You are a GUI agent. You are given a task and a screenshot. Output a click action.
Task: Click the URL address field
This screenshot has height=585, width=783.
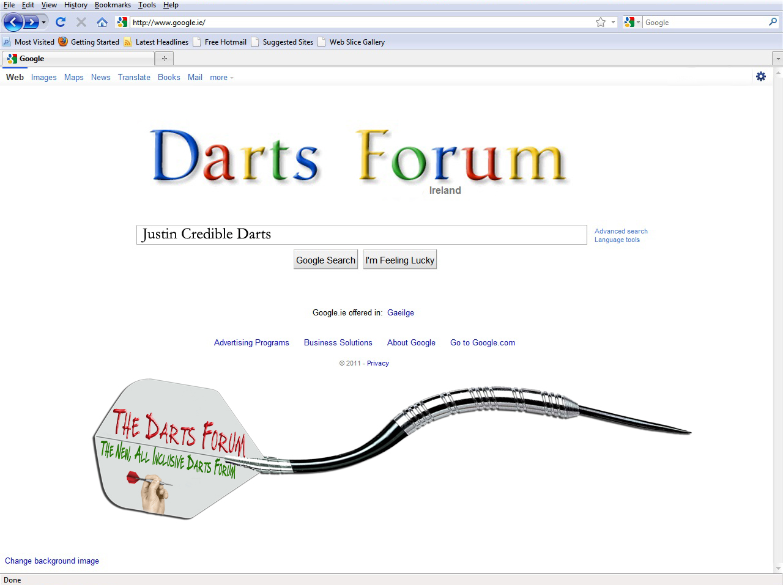pyautogui.click(x=361, y=23)
